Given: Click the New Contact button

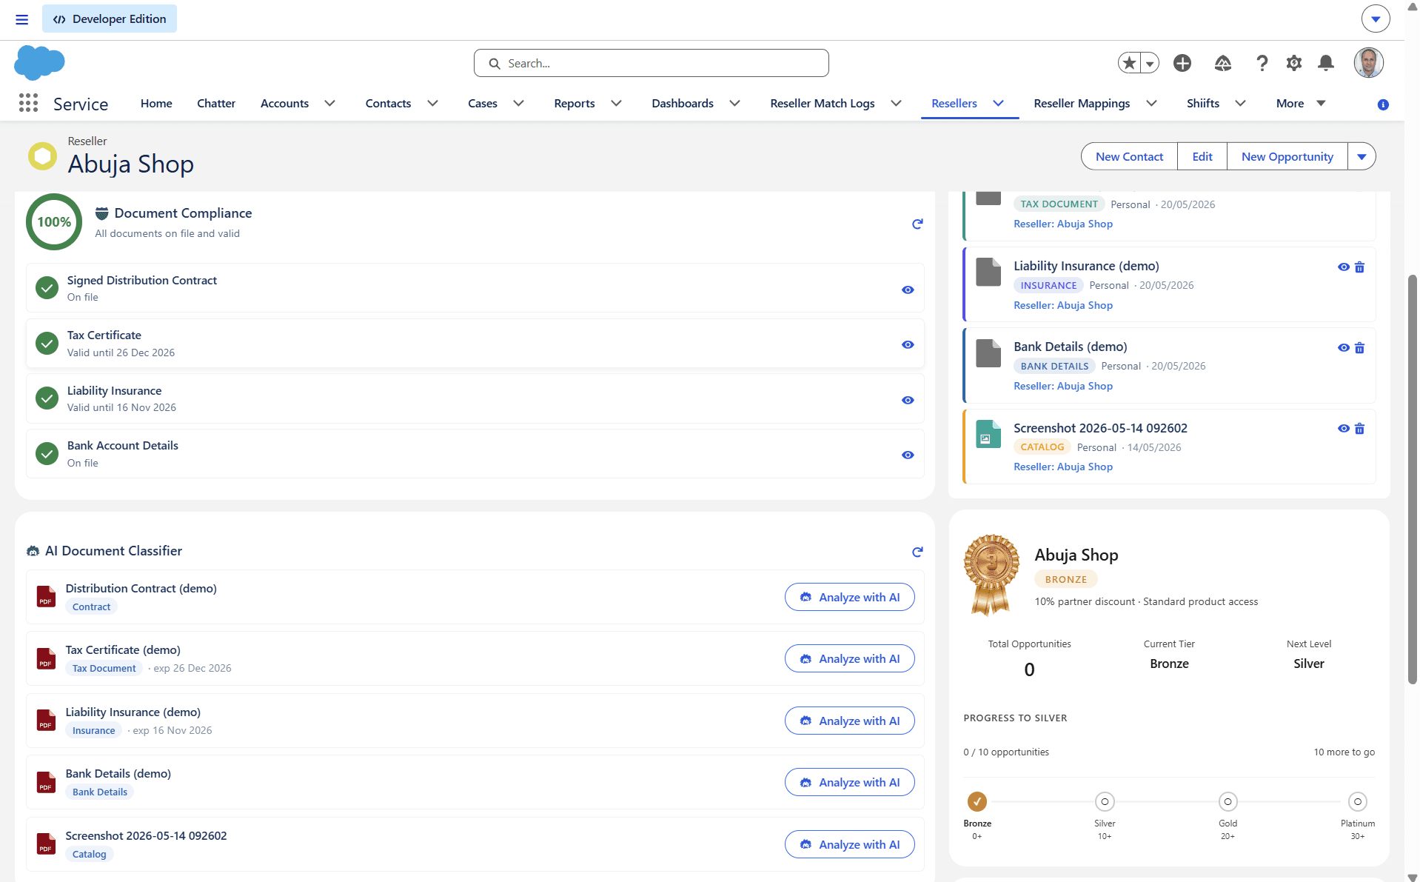Looking at the screenshot, I should point(1129,156).
